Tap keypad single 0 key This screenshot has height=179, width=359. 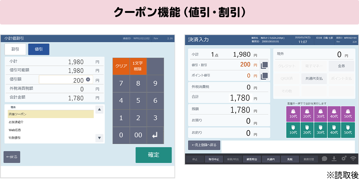click(x=121, y=135)
